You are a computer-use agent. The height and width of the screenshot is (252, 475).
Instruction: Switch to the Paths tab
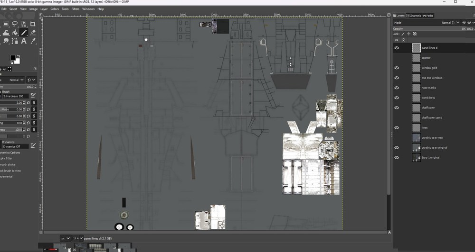[428, 16]
